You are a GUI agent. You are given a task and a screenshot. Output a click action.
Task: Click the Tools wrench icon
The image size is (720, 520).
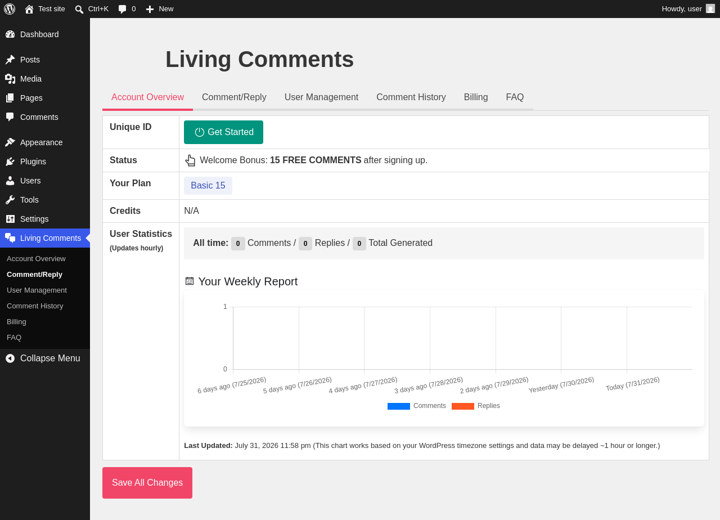[x=10, y=200]
